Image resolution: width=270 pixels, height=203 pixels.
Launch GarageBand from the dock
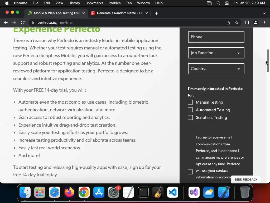pos(158,192)
